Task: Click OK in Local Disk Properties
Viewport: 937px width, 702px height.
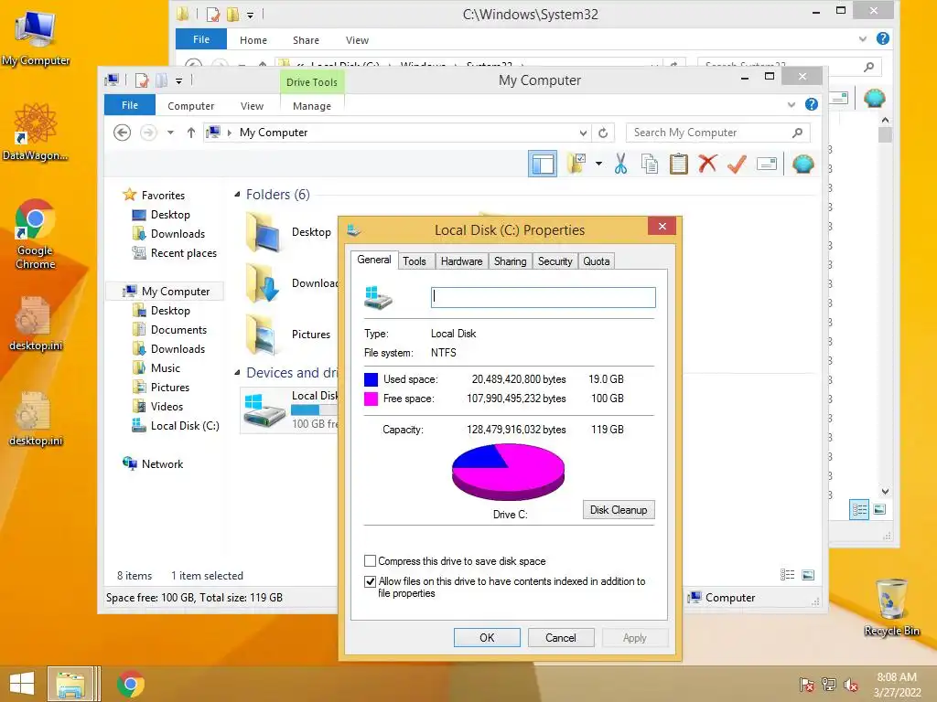Action: click(487, 637)
